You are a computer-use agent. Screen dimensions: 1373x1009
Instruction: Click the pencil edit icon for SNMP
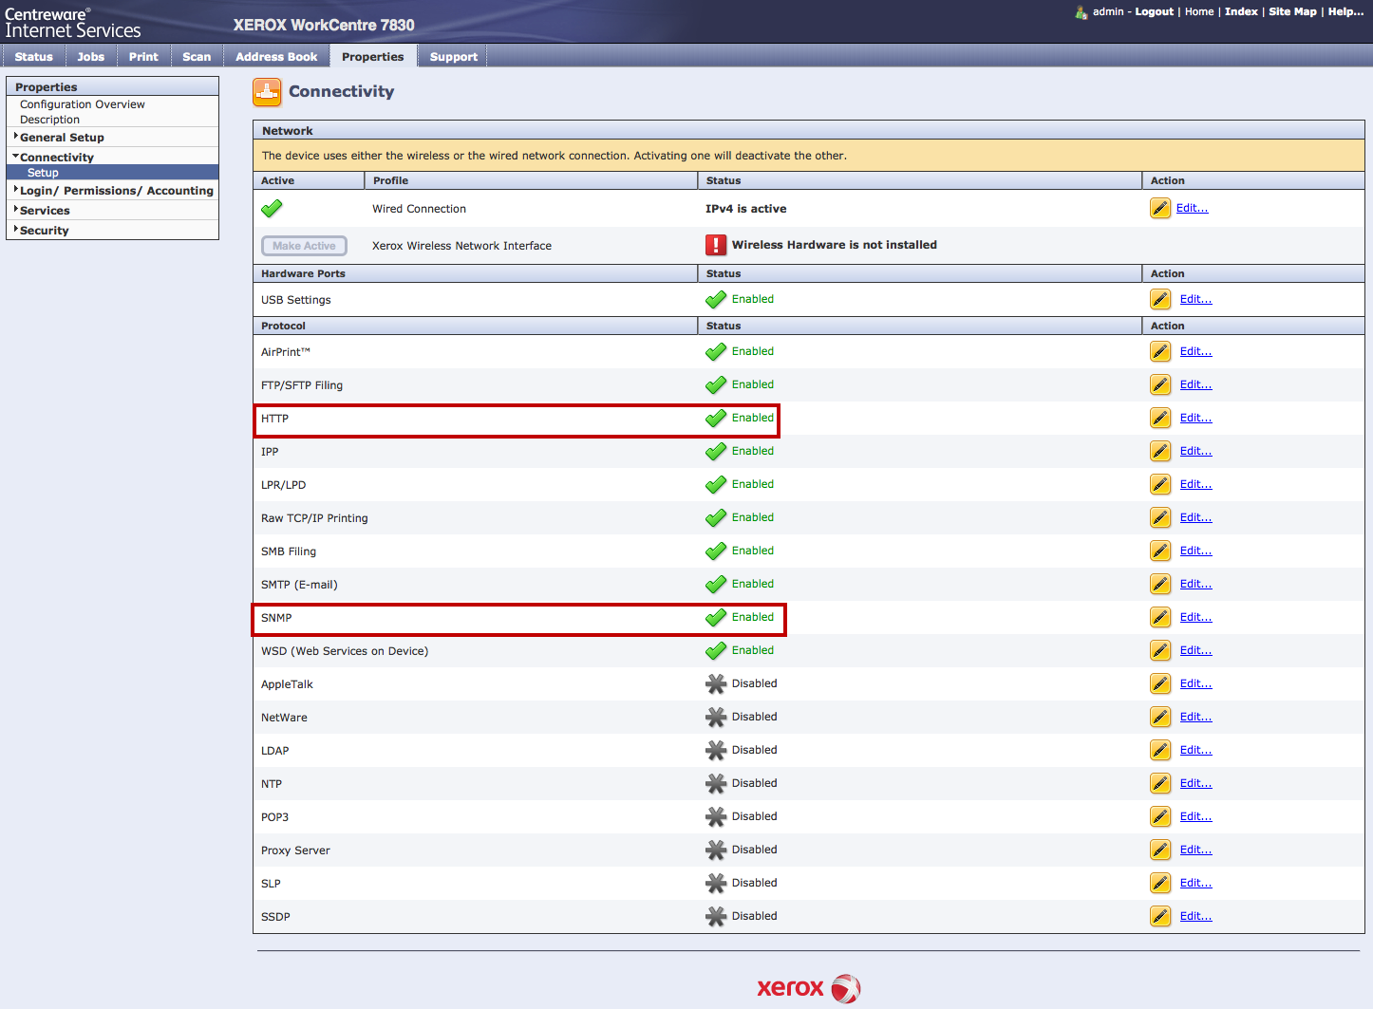(1160, 618)
